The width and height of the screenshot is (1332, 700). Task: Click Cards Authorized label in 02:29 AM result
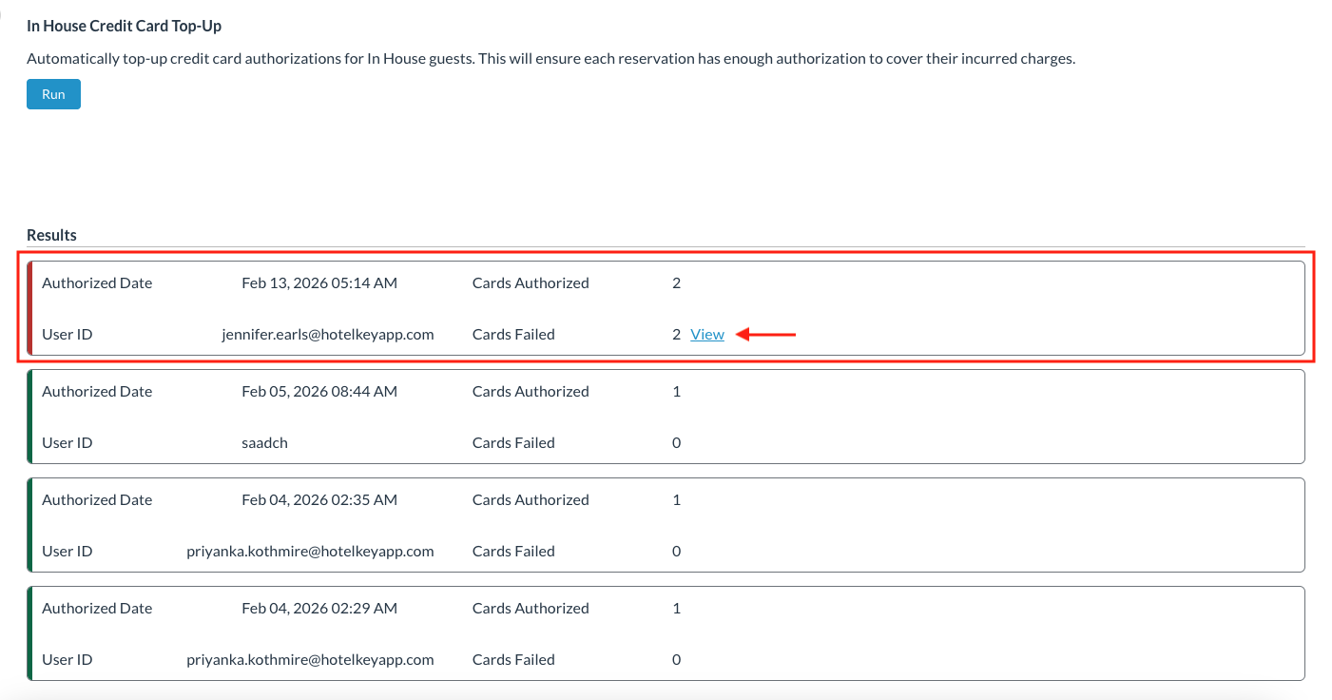[x=531, y=609]
